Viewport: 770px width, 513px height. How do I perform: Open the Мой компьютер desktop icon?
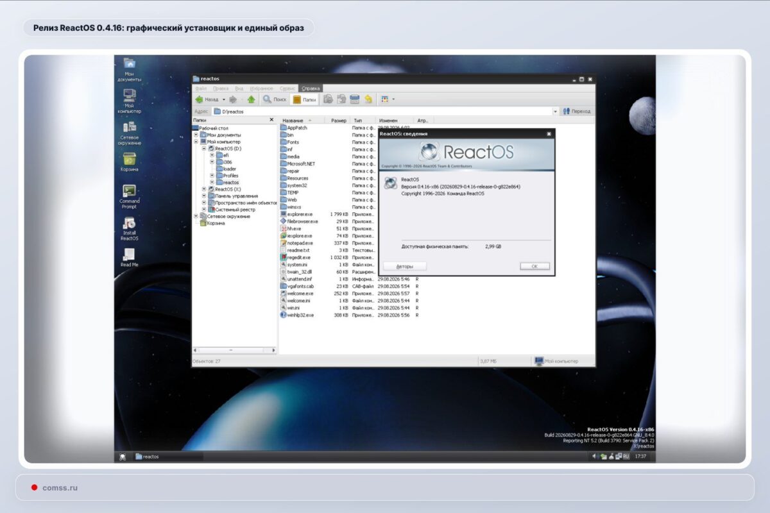[129, 101]
